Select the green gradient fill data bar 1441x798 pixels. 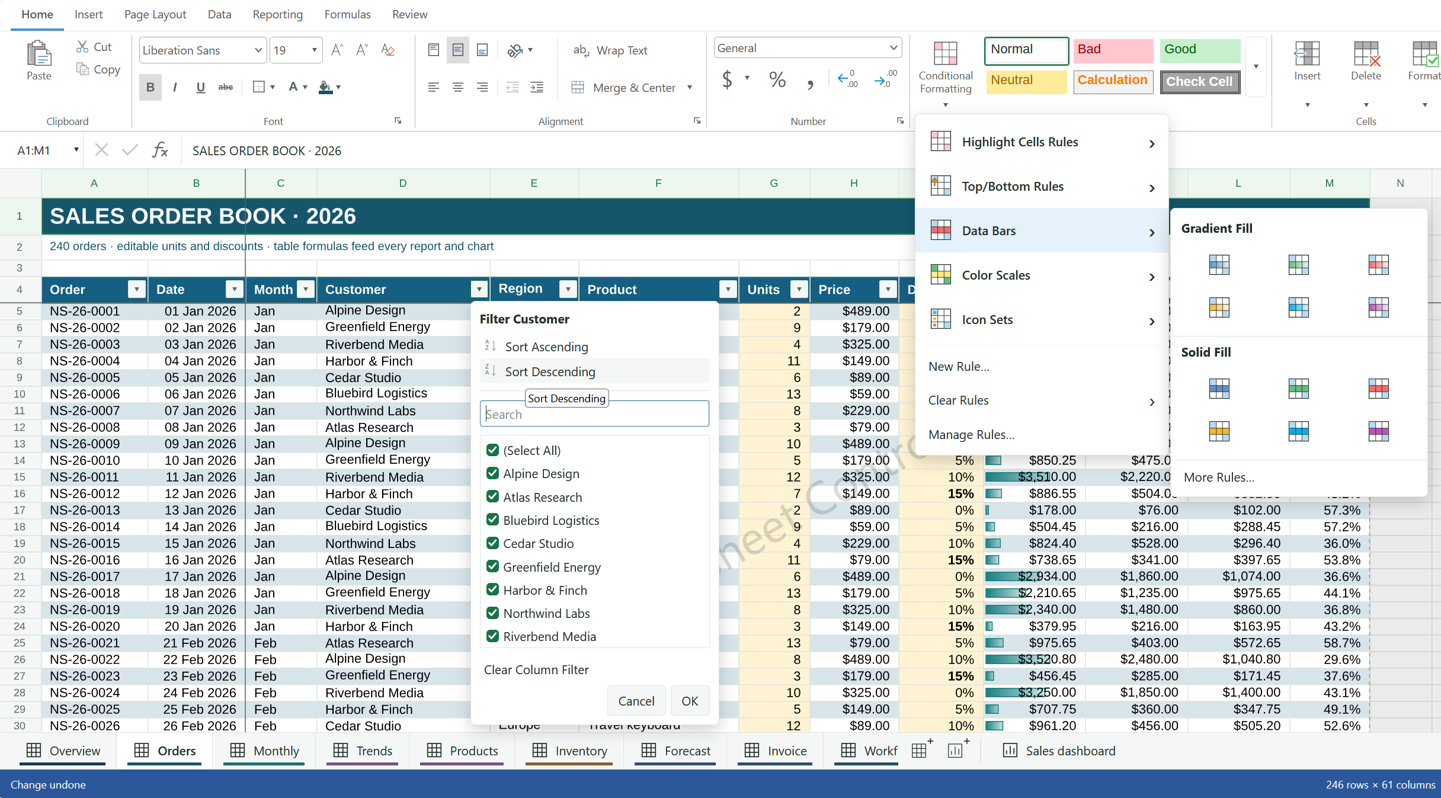(1298, 264)
